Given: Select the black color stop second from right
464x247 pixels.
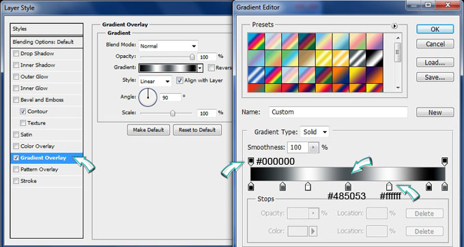Looking at the screenshot, I should [429, 186].
